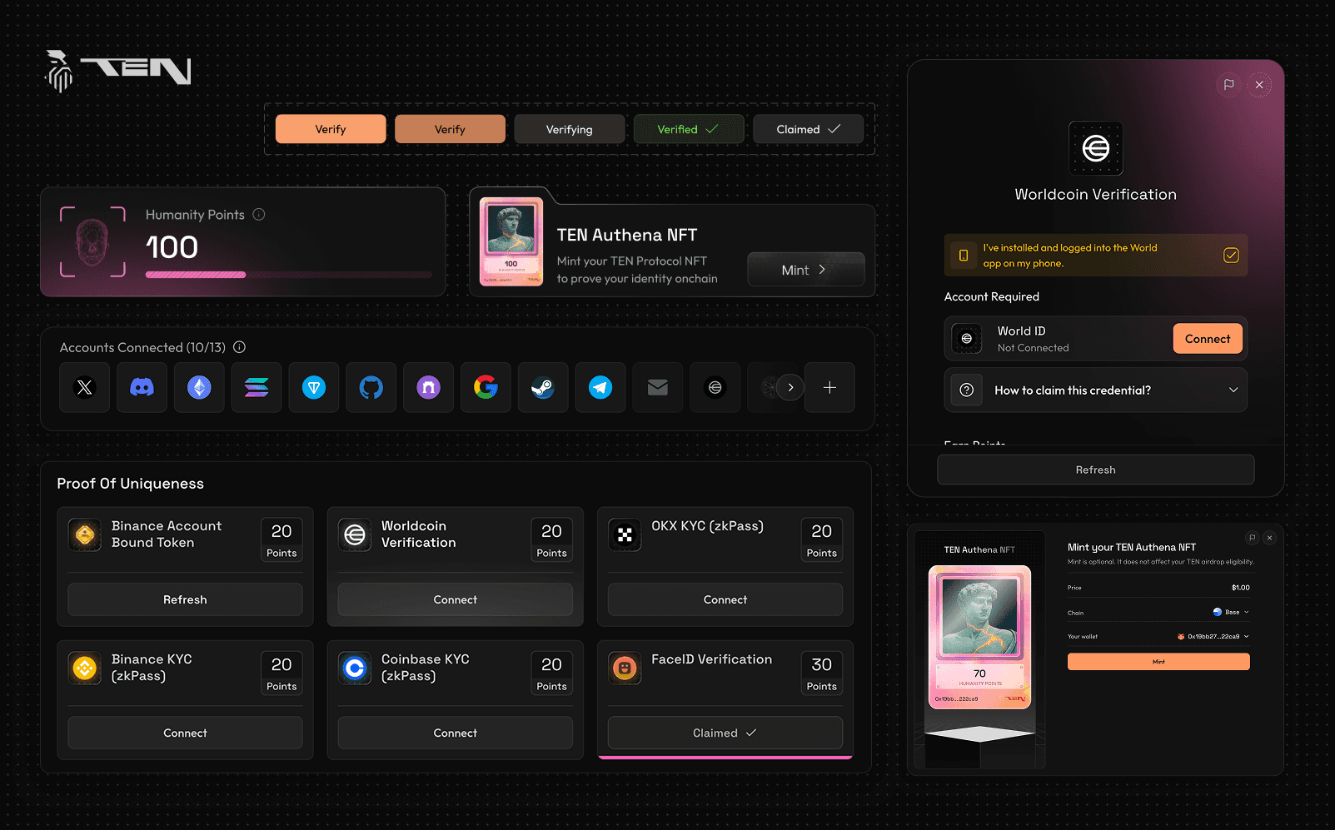Click the large Worldcoin logo in verification panel
Screen dimensions: 1335x830
tap(1096, 148)
